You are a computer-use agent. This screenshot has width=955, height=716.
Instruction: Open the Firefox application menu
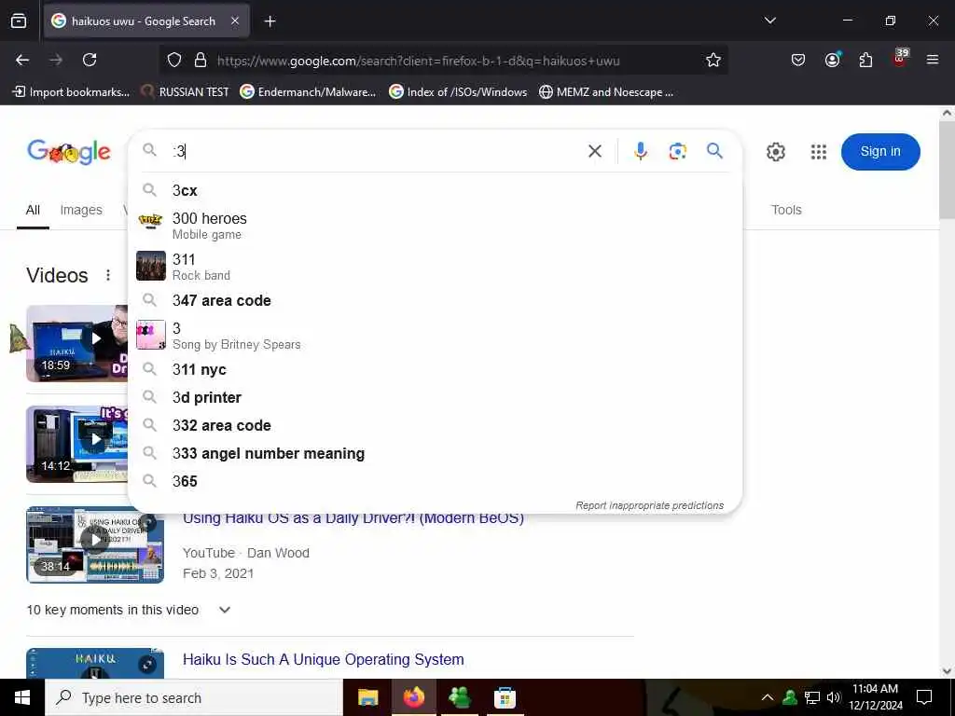(933, 60)
